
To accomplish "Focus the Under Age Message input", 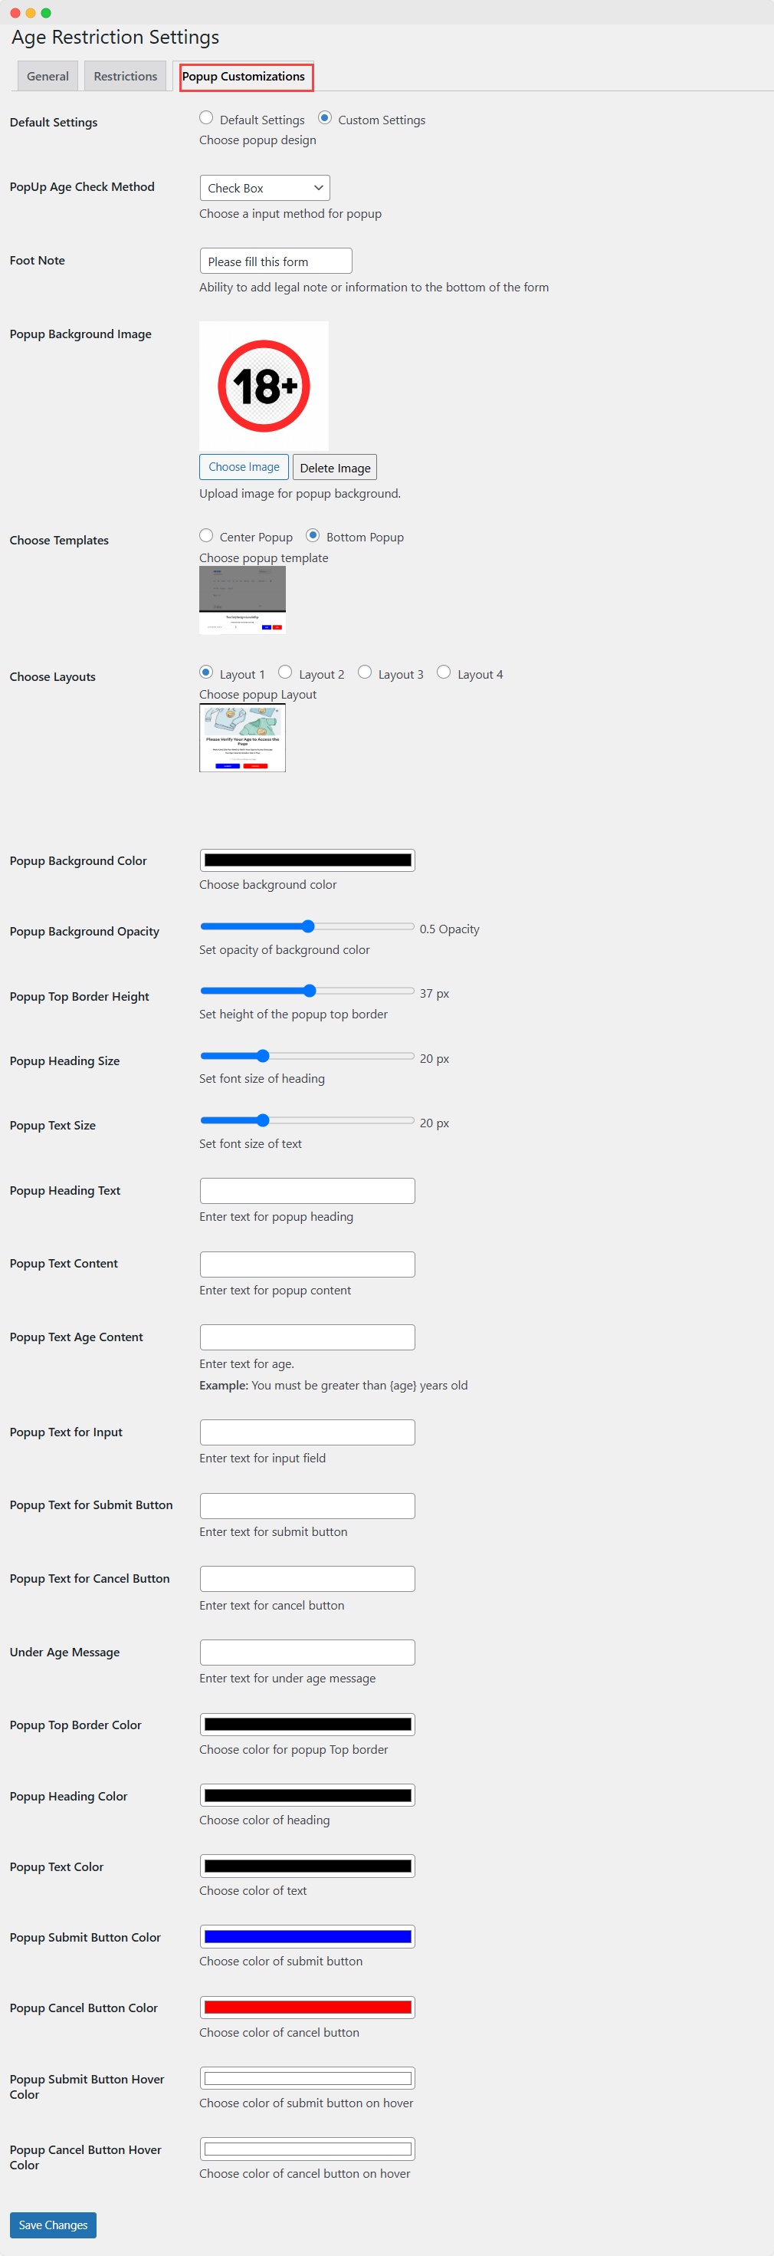I will 307,1652.
